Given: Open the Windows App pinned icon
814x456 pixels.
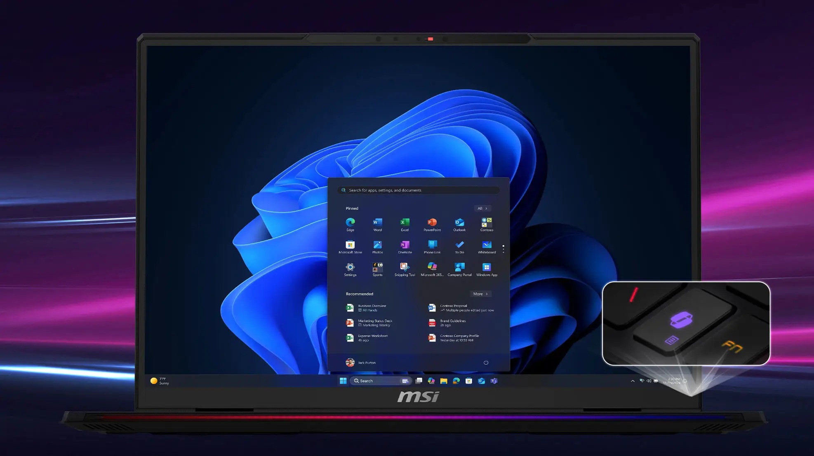Looking at the screenshot, I should point(487,269).
